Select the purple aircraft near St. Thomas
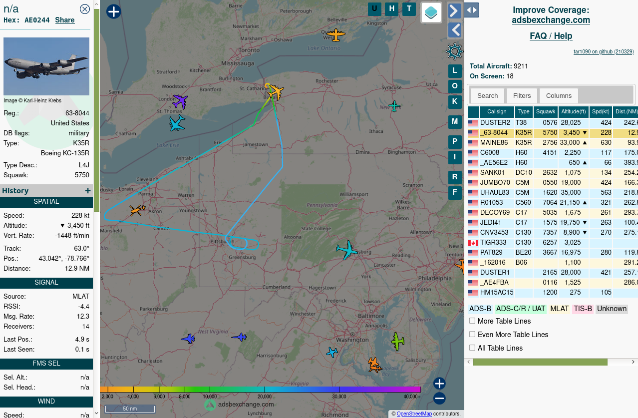The image size is (638, 418). tap(180, 101)
